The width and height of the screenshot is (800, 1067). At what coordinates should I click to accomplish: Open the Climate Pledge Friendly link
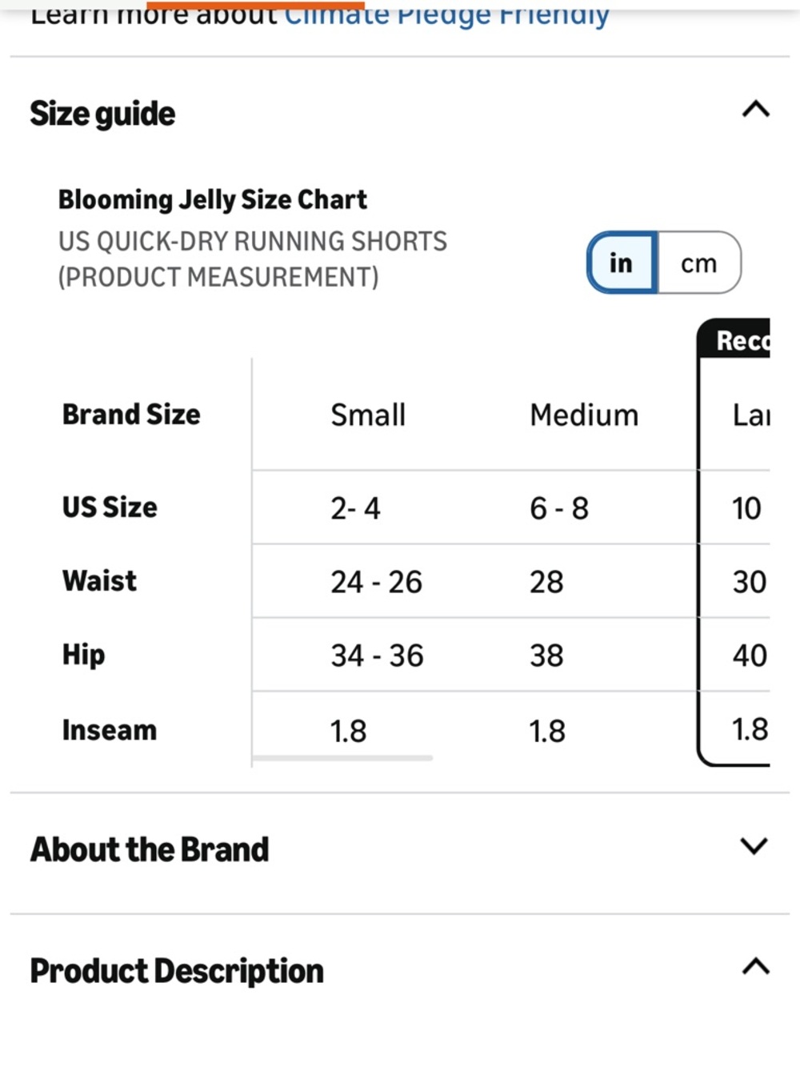coord(446,14)
